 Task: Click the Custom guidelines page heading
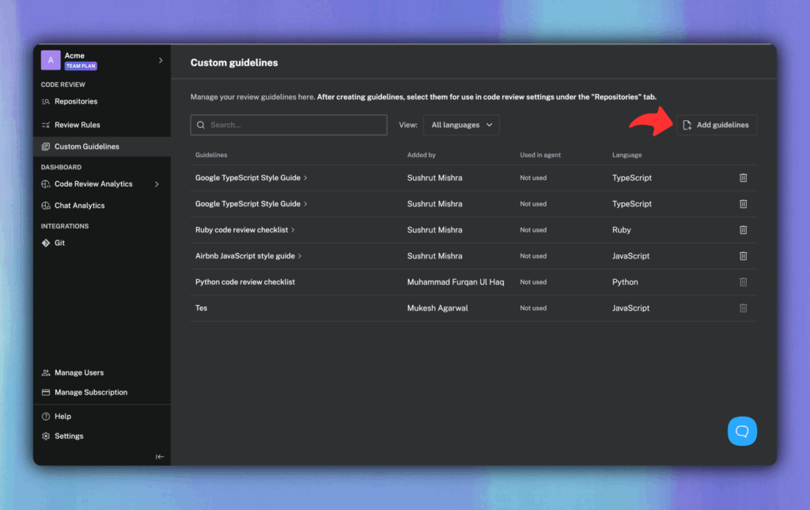tap(234, 62)
